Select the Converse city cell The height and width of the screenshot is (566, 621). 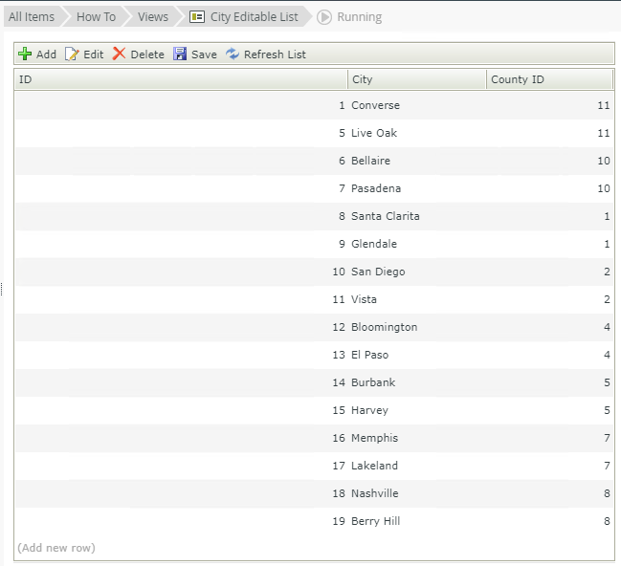375,105
